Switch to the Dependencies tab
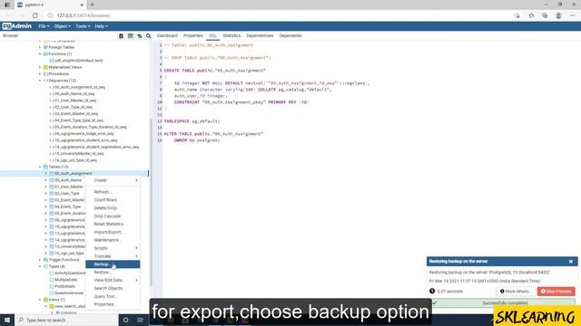581x326 pixels. tap(260, 36)
